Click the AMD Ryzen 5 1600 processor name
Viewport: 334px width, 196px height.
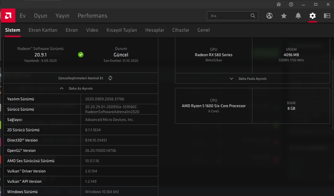[214, 106]
